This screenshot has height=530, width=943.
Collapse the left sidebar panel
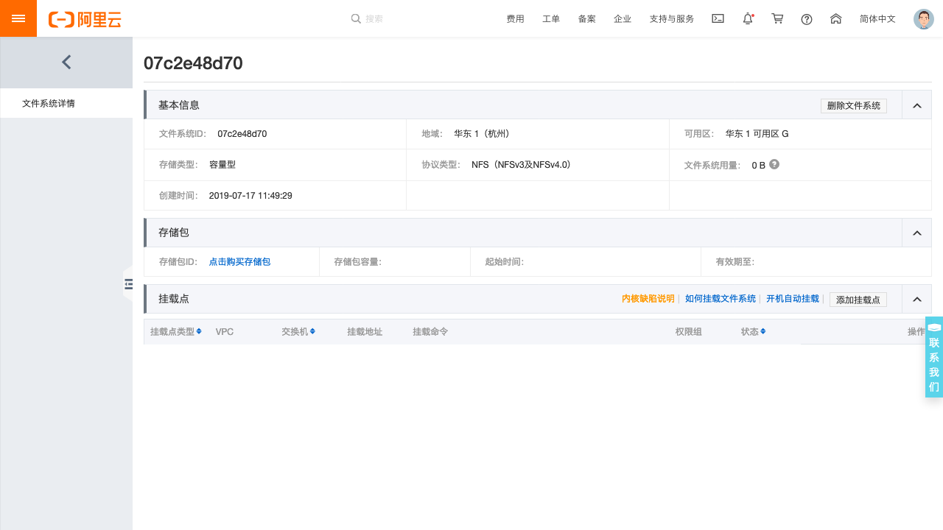click(x=66, y=62)
